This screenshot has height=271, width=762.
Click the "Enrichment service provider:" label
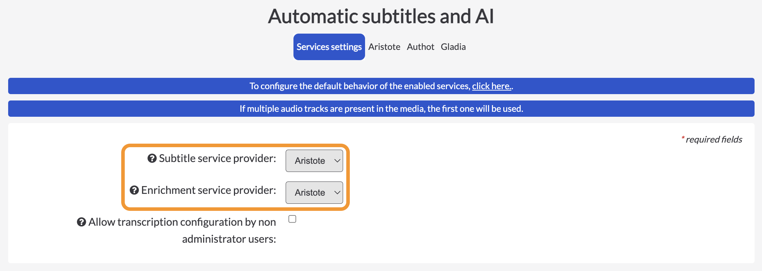click(208, 190)
